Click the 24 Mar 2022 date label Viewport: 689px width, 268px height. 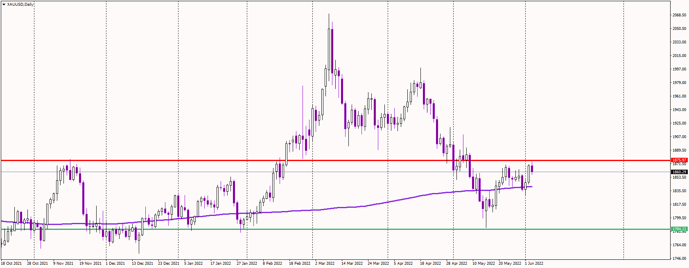tap(378, 263)
